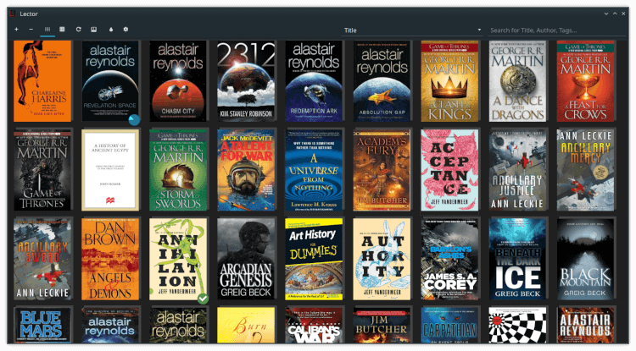Open Dan Brown's Angels & Demons

110,259
